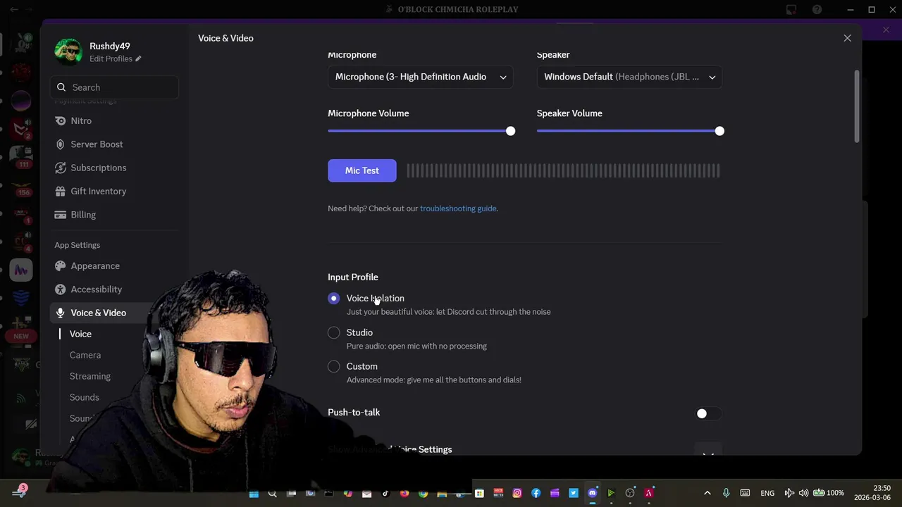Image resolution: width=902 pixels, height=507 pixels.
Task: Select Custom input profile
Action: click(334, 366)
